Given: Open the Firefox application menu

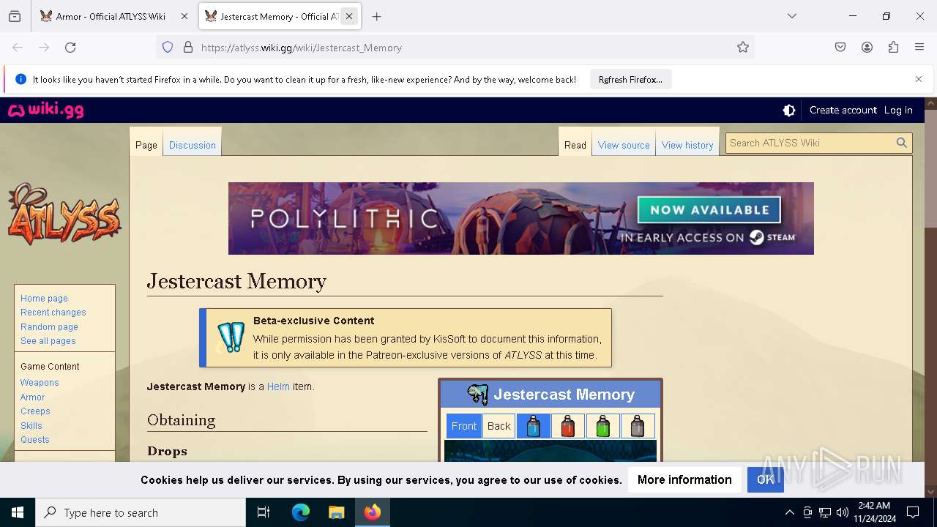Looking at the screenshot, I should coord(919,48).
